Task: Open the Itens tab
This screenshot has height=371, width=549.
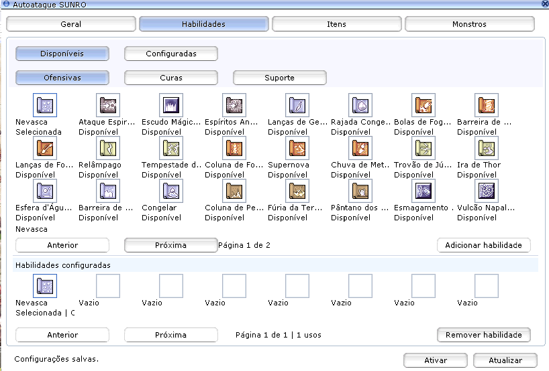Action: pyautogui.click(x=336, y=24)
